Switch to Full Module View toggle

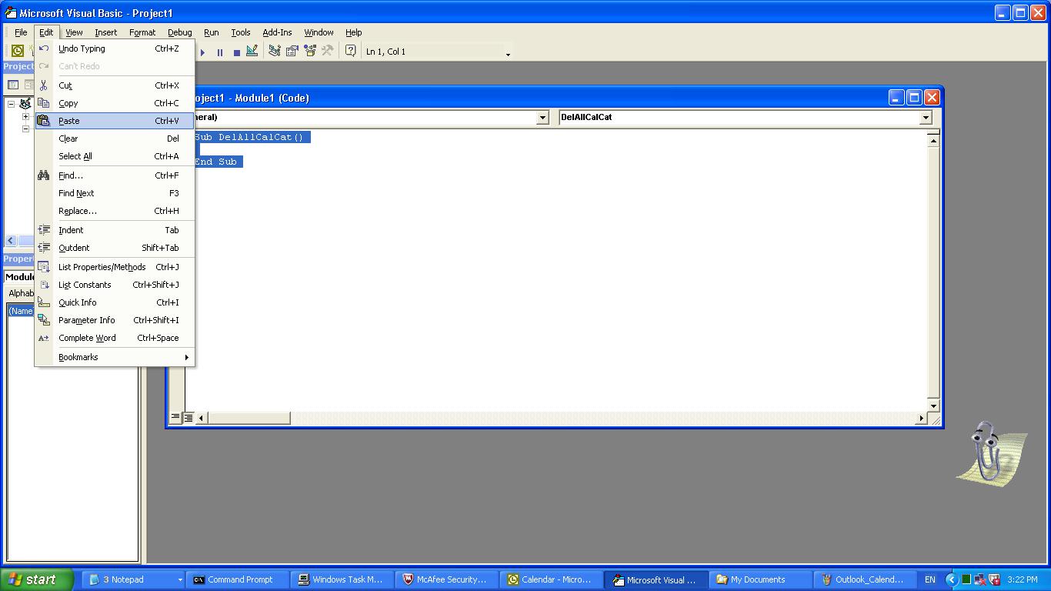tap(188, 418)
